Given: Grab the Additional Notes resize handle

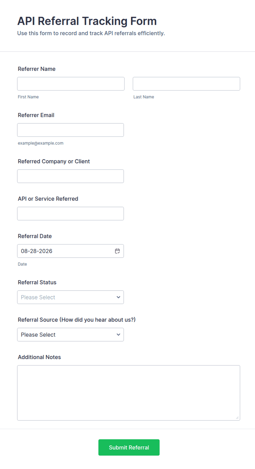Looking at the screenshot, I should pos(237,417).
